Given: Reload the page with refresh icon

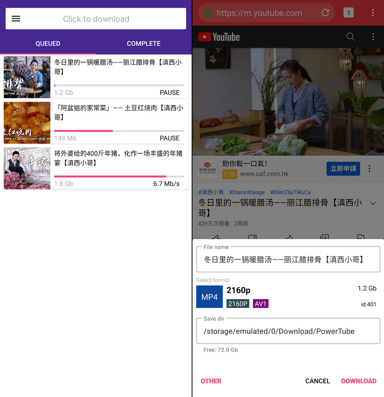Looking at the screenshot, I should coord(325,12).
